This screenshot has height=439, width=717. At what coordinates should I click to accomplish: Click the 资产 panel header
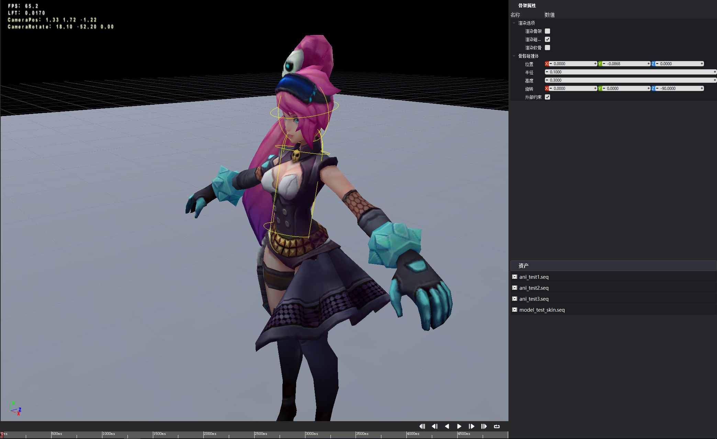(614, 266)
